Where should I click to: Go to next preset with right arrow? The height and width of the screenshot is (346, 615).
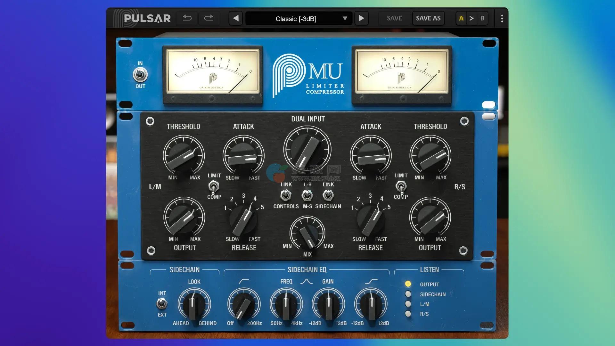[x=361, y=18]
